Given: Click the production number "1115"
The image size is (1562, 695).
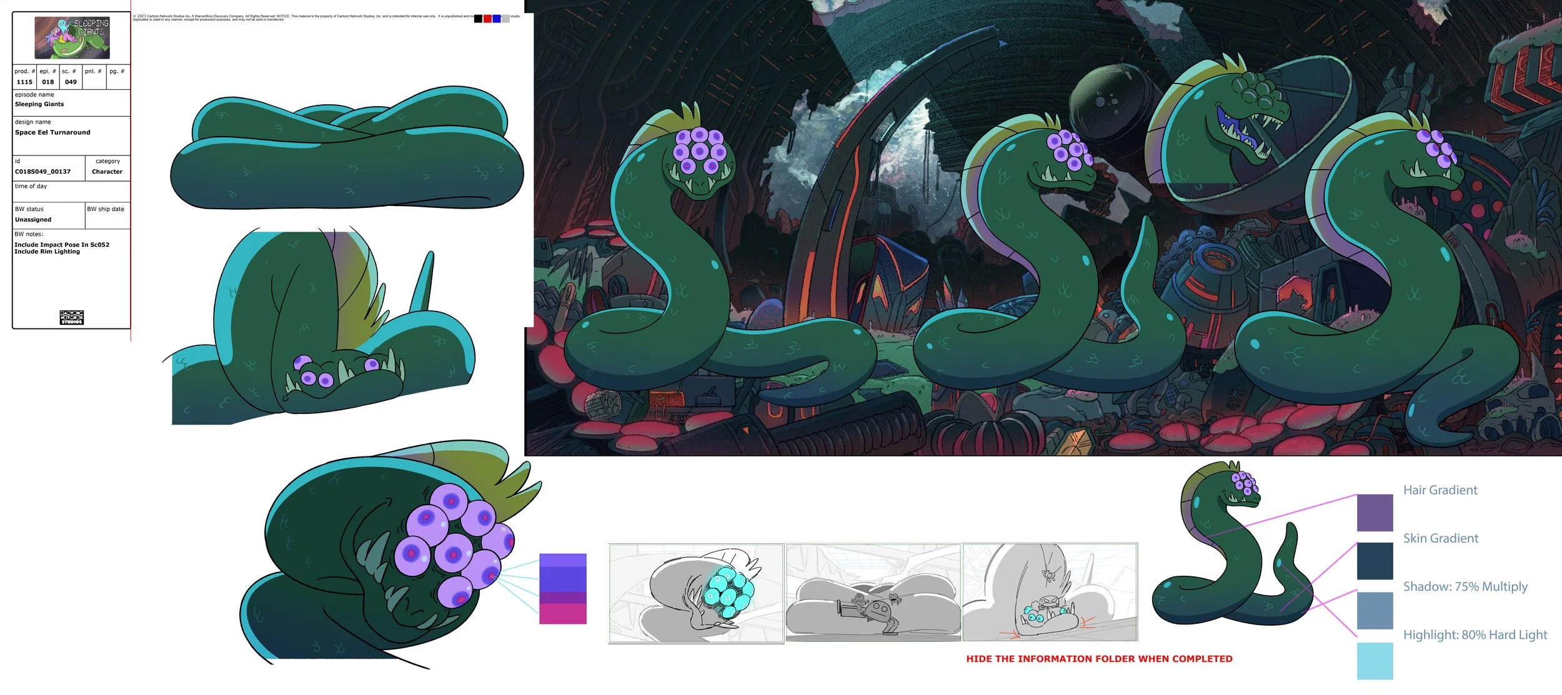Looking at the screenshot, I should click(25, 82).
